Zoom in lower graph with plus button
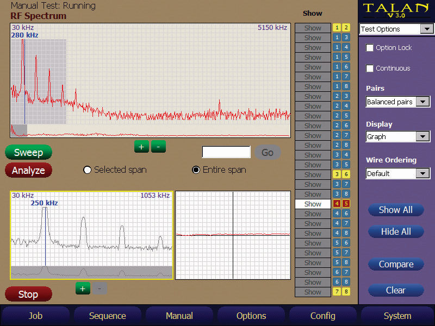The image size is (435, 326). 83,289
